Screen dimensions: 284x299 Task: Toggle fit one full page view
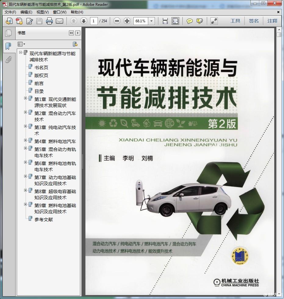tap(175, 21)
